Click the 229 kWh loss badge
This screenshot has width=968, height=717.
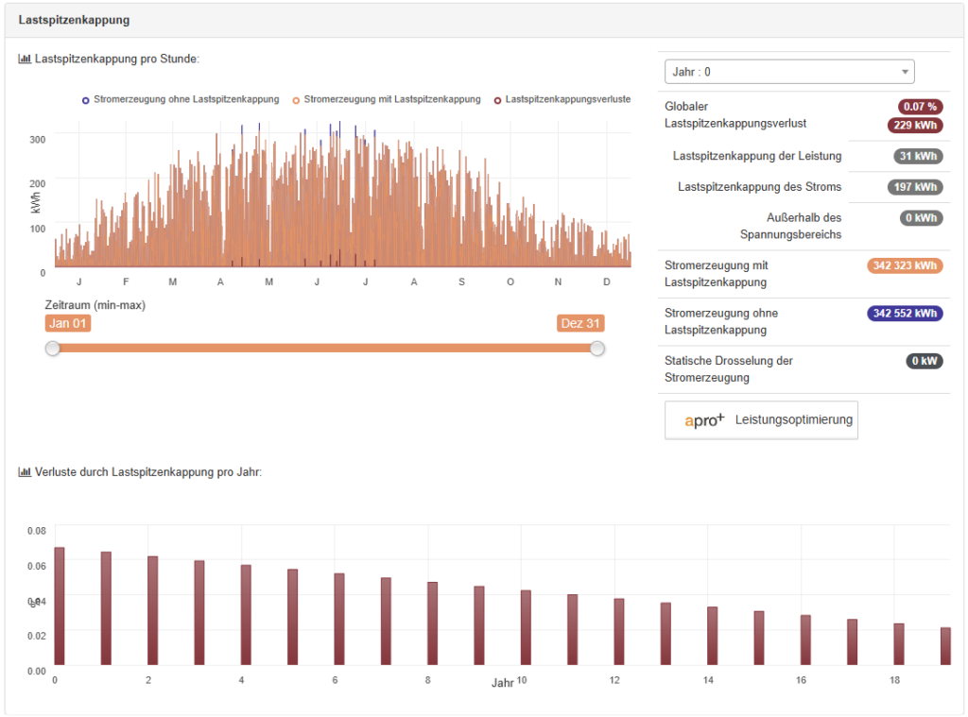pyautogui.click(x=914, y=125)
